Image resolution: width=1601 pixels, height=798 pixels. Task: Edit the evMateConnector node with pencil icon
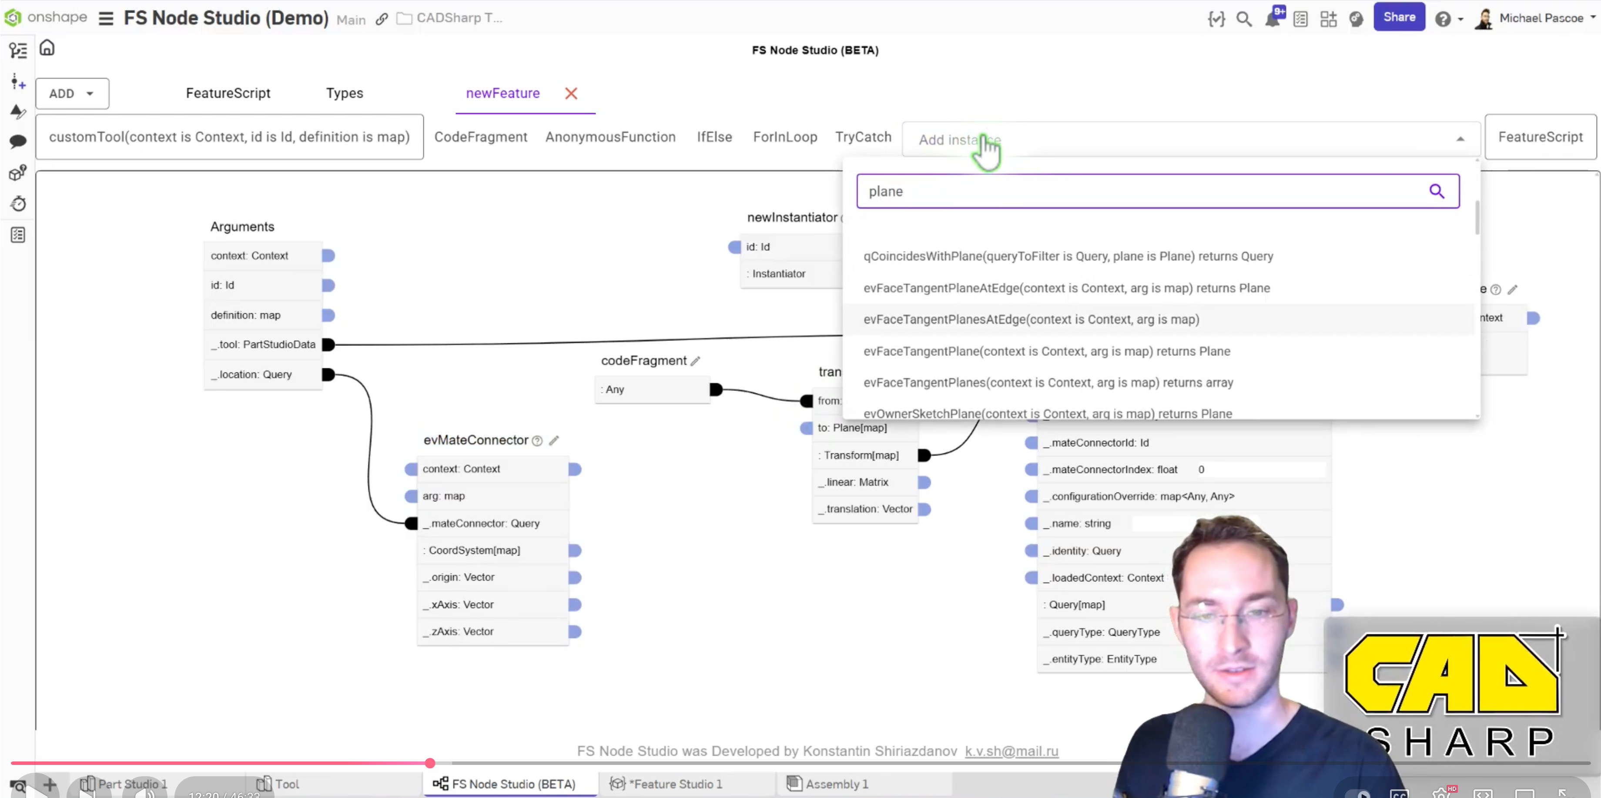coord(554,440)
